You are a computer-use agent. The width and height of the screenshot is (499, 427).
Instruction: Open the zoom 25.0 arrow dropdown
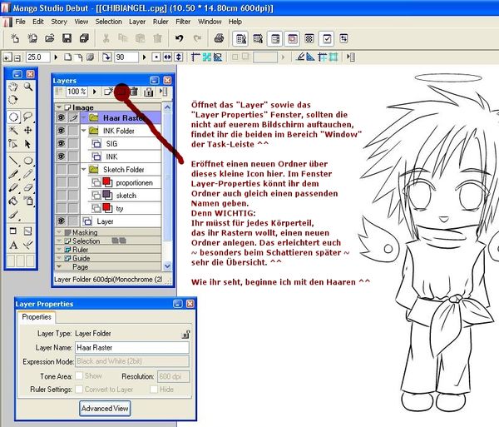(56, 57)
